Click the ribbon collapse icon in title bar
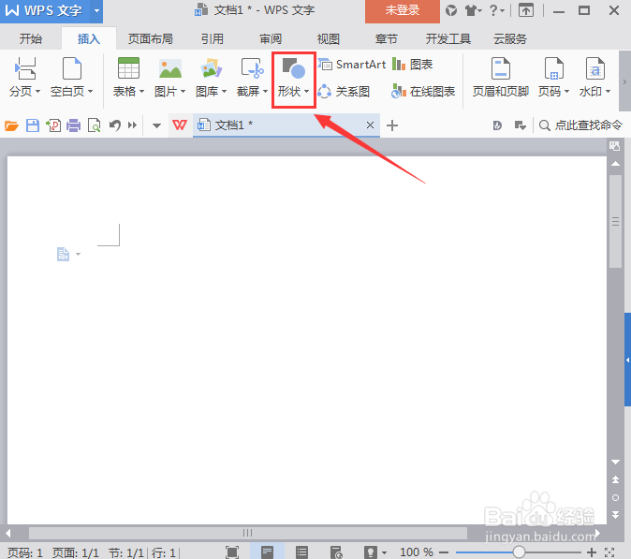This screenshot has width=631, height=559. (x=526, y=11)
